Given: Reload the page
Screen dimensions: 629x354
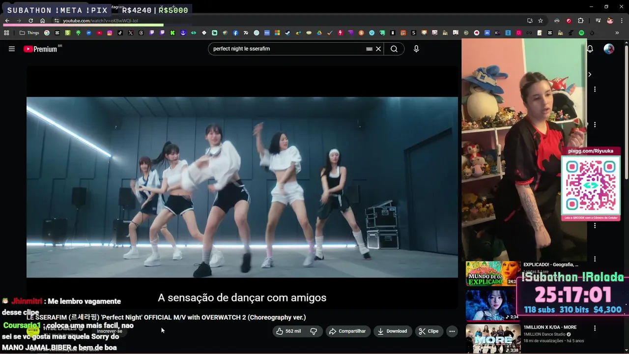Looking at the screenshot, I should pyautogui.click(x=30, y=21).
